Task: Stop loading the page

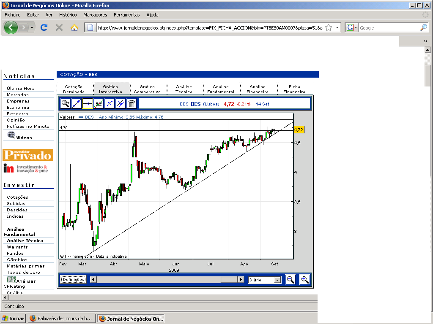Action: click(59, 27)
